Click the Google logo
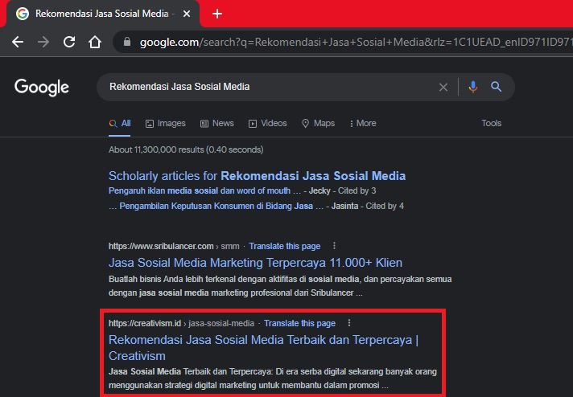Viewport: 573px width, 397px height. click(x=42, y=88)
